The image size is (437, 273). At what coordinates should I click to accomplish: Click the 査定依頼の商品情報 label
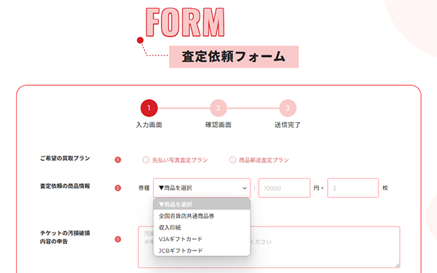tap(65, 186)
